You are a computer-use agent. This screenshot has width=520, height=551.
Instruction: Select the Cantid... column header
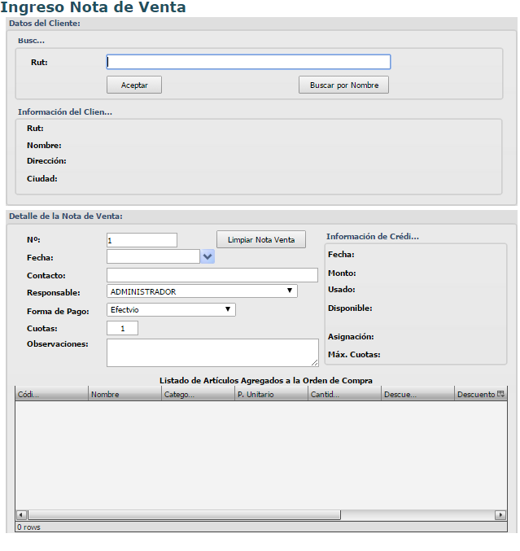pyautogui.click(x=344, y=394)
